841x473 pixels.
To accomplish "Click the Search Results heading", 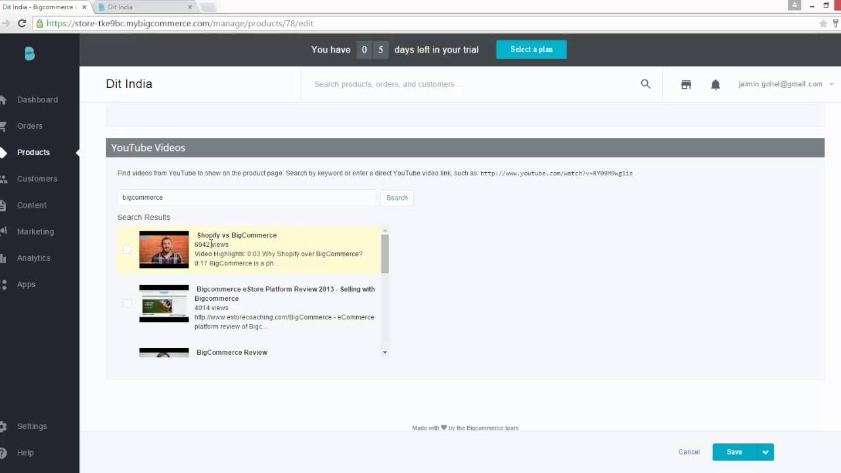I will pyautogui.click(x=144, y=217).
